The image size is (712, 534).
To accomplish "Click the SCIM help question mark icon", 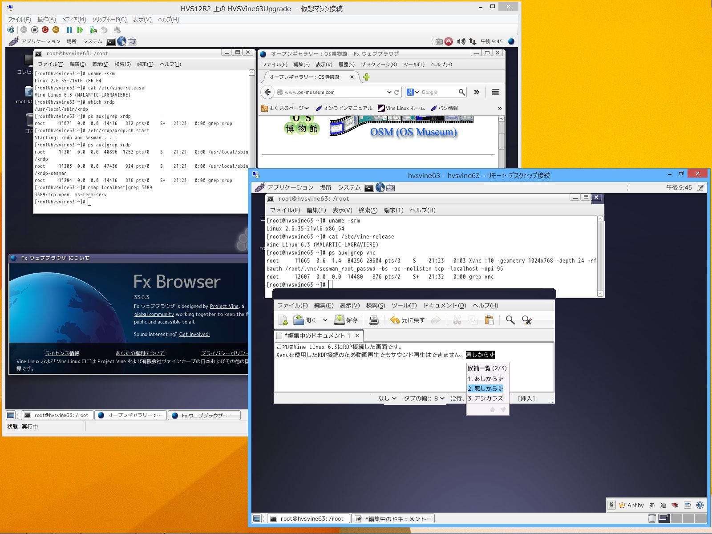I will pyautogui.click(x=700, y=505).
